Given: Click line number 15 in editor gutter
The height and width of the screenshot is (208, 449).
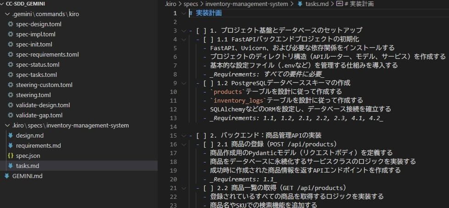Looking at the screenshot, I should (x=173, y=135).
